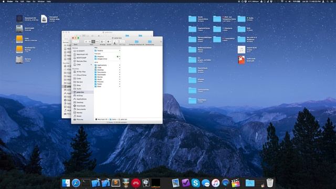Viewport: 336px width, 189px height.
Task: Open Notification Center from the menu bar
Action: (x=332, y=1)
